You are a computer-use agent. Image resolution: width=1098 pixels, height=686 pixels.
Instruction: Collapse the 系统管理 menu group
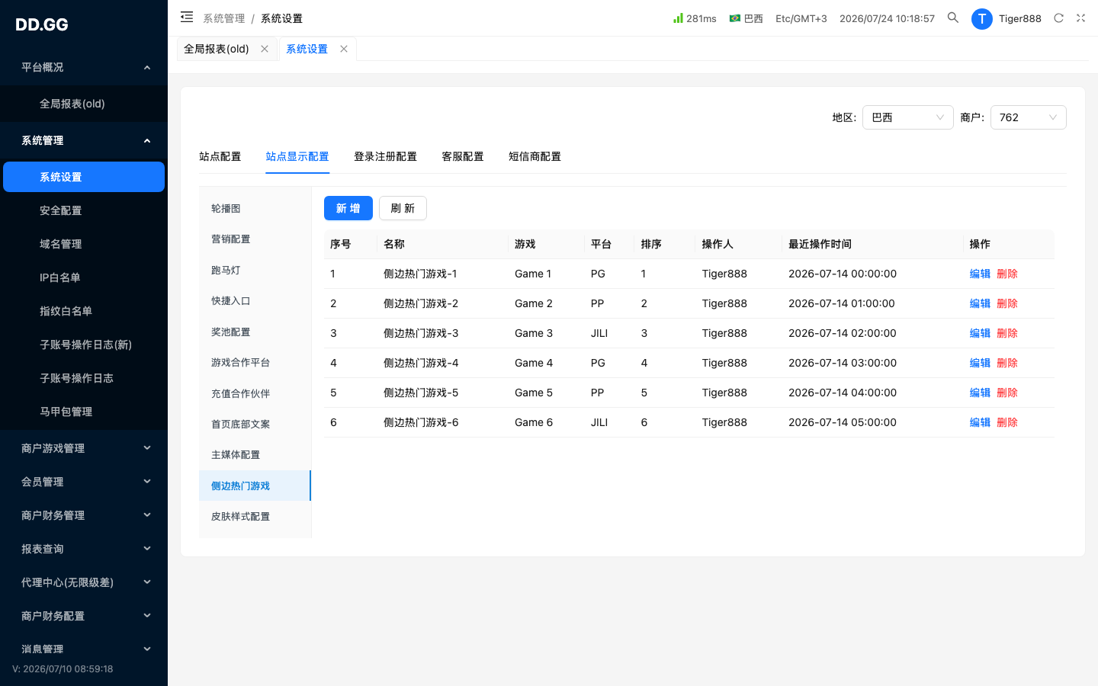tap(84, 140)
